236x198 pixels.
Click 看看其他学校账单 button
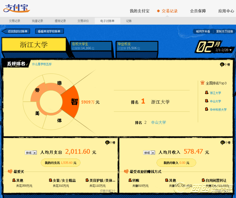[49, 31]
